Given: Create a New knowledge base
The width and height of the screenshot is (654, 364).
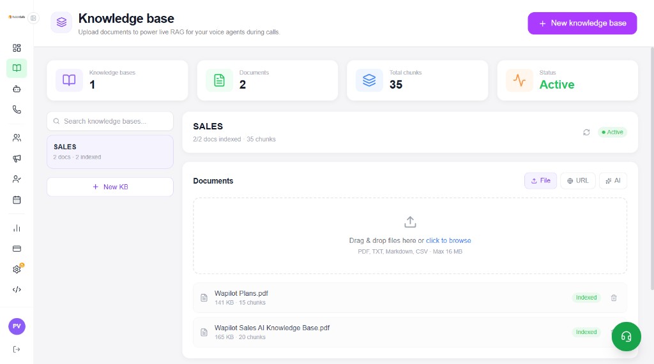Looking at the screenshot, I should 582,24.
